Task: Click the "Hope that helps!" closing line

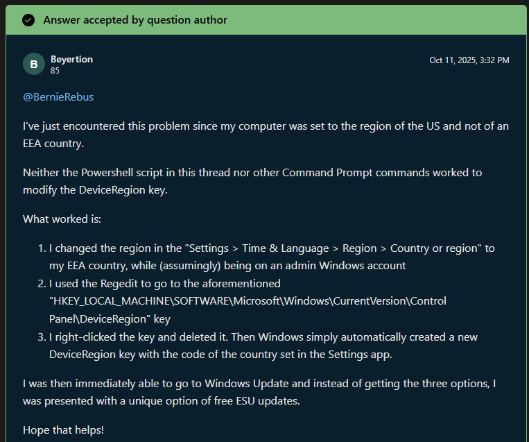Action: pos(63,430)
